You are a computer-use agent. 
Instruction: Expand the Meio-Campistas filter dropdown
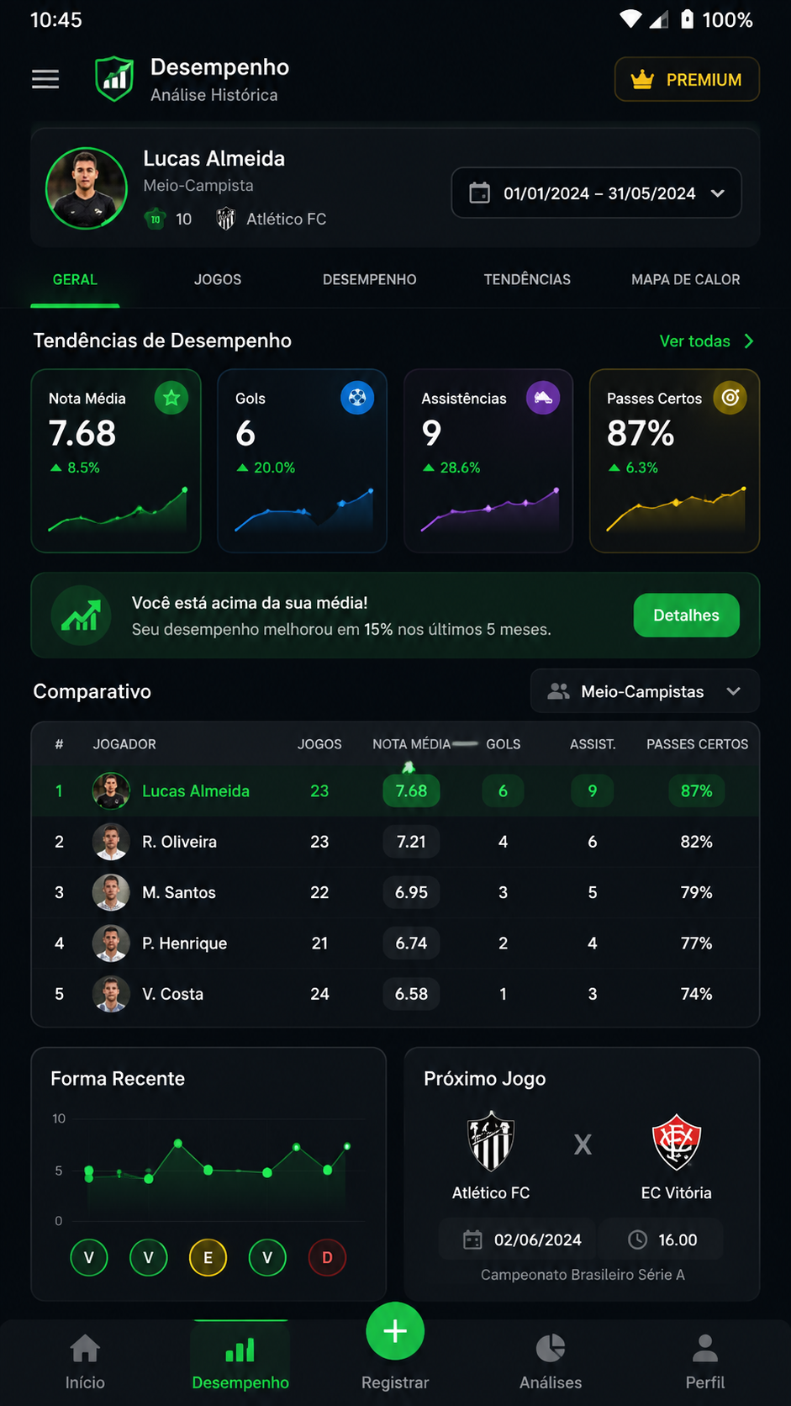(645, 691)
